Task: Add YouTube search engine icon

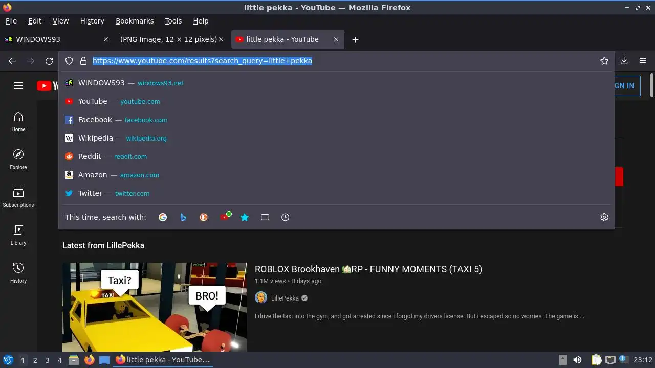Action: click(x=225, y=217)
